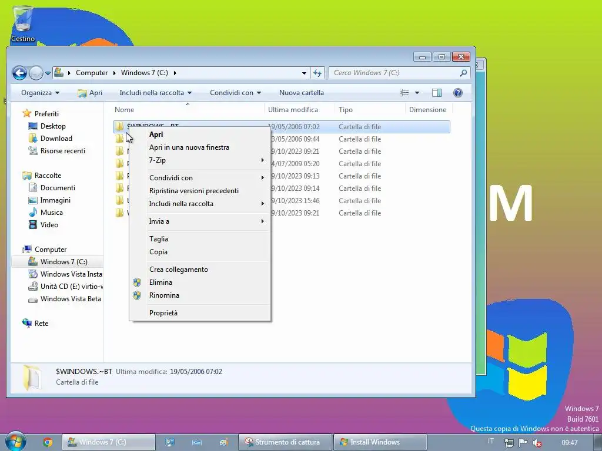Click Nuova cartella in the toolbar
The width and height of the screenshot is (602, 451).
point(302,93)
